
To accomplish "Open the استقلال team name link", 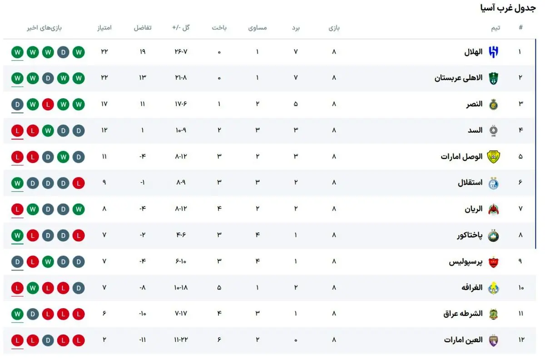I will click(x=470, y=183).
